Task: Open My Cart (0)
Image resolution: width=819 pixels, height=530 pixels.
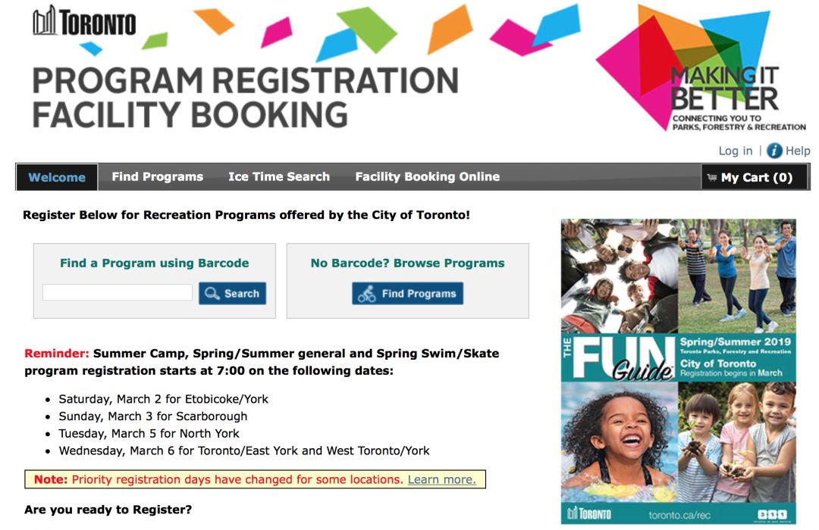Action: pyautogui.click(x=755, y=177)
